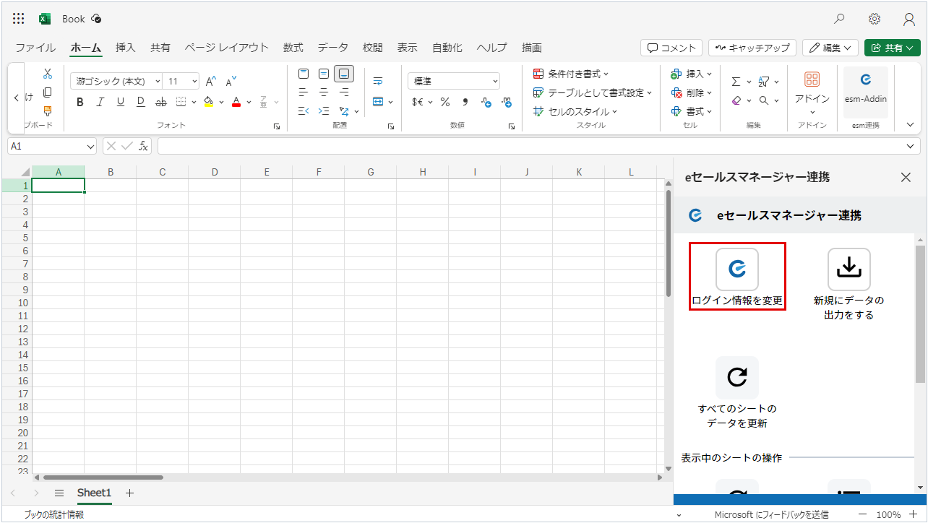The height and width of the screenshot is (523, 928).
Task: Click the キャッチアップ button
Action: 752,48
